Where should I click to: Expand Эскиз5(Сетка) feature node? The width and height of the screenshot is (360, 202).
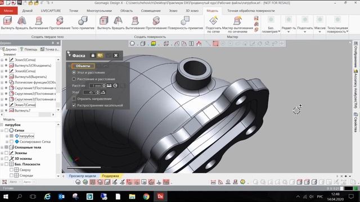pyautogui.click(x=2, y=60)
